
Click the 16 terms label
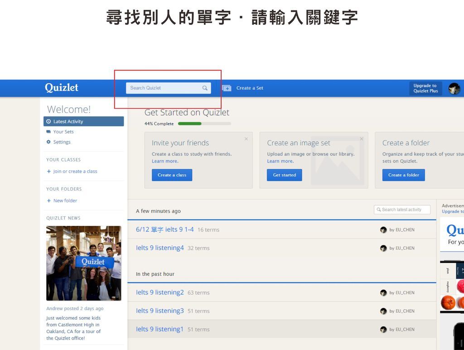coord(208,230)
